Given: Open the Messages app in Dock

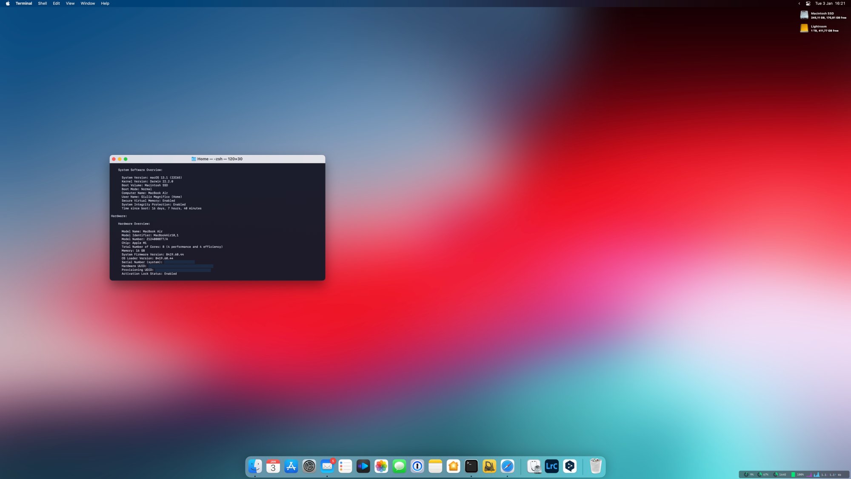Looking at the screenshot, I should 400,466.
